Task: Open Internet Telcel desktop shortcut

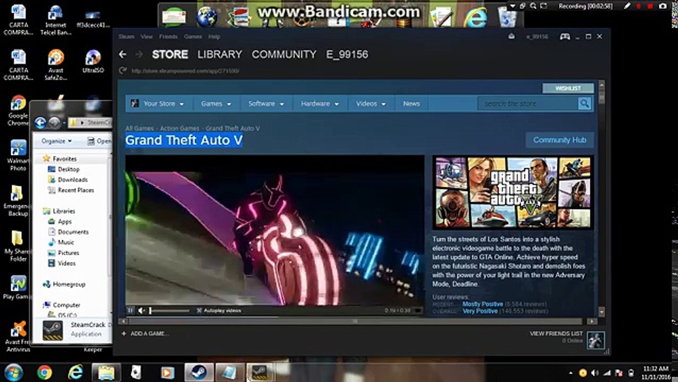Action: click(55, 20)
